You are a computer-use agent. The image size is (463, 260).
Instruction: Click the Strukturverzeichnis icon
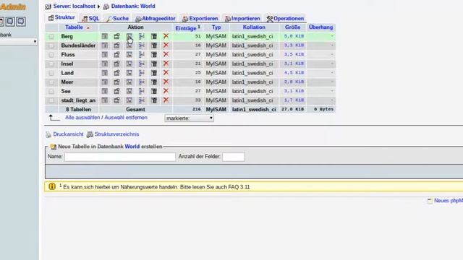[90, 134]
